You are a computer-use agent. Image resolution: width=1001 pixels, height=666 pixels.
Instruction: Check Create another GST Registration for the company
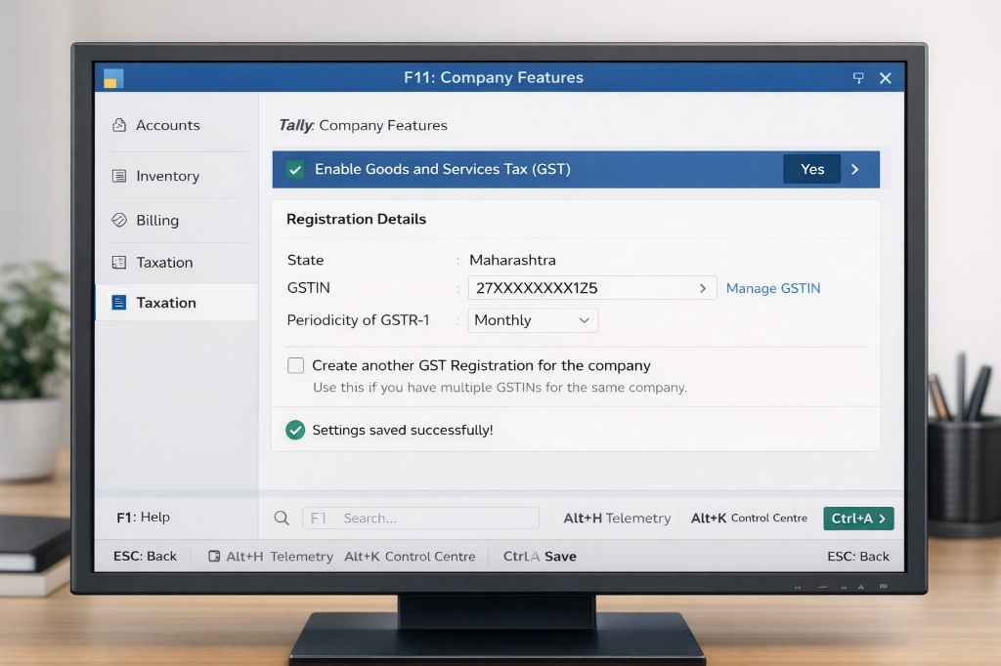coord(295,365)
